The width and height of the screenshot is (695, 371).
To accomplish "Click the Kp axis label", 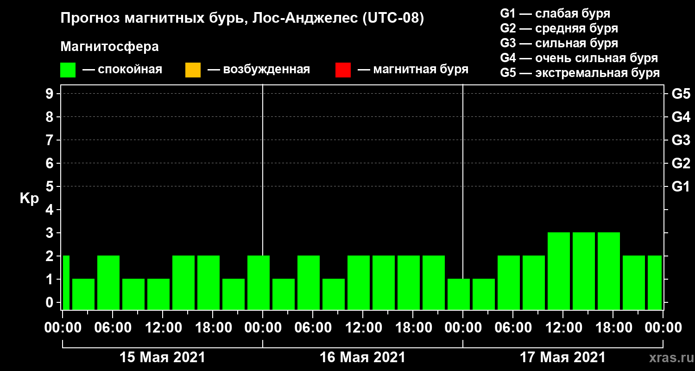I will pos(29,198).
